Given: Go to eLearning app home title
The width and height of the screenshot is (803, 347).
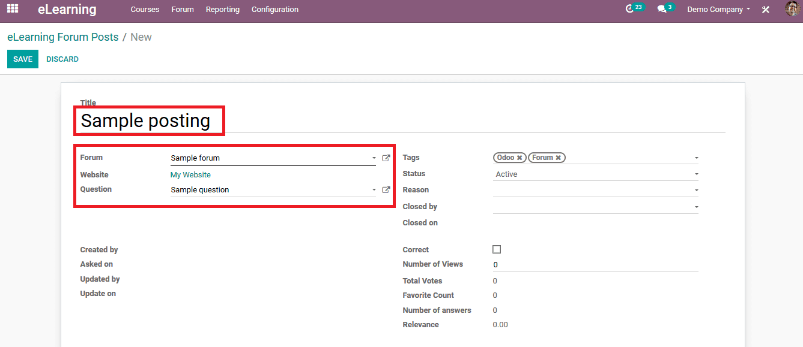Looking at the screenshot, I should click(x=67, y=10).
